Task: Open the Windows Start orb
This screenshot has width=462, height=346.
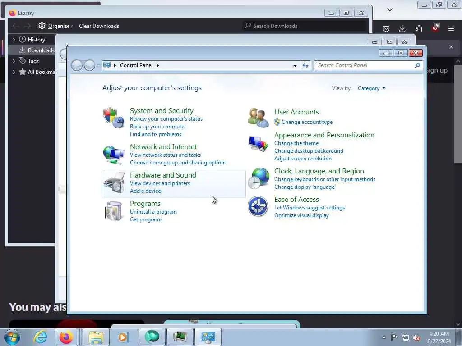Action: coord(12,337)
